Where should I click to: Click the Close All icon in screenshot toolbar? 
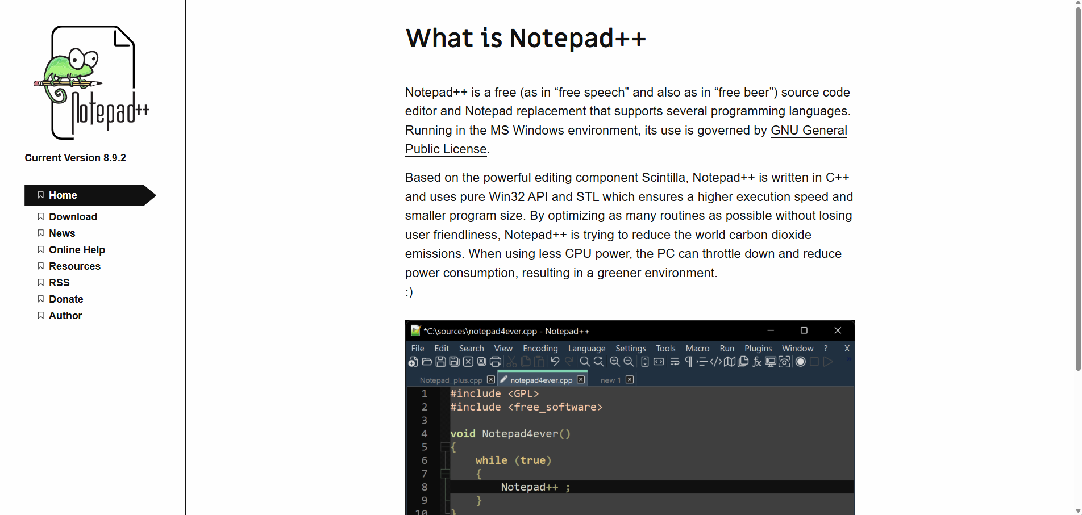click(481, 362)
